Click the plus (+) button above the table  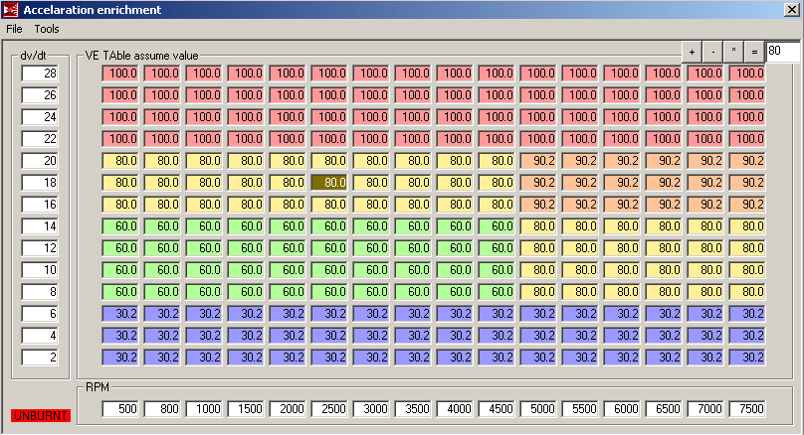692,51
